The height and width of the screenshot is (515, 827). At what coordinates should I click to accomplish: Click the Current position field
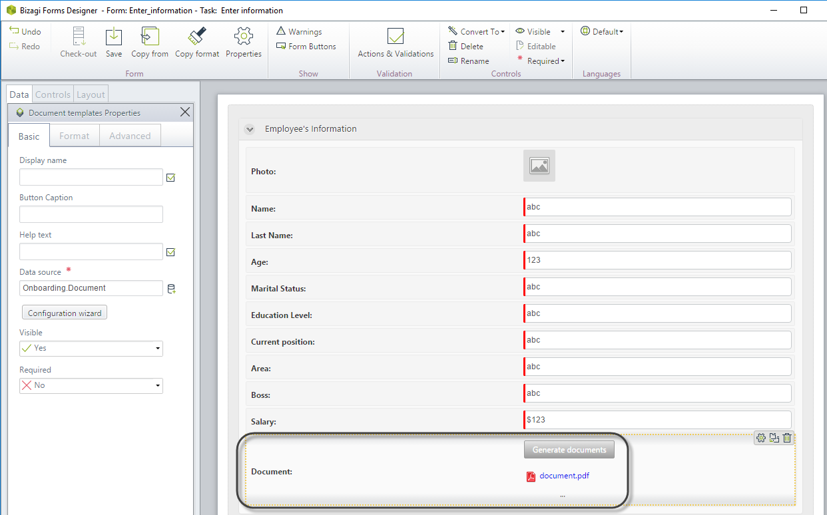pyautogui.click(x=657, y=340)
